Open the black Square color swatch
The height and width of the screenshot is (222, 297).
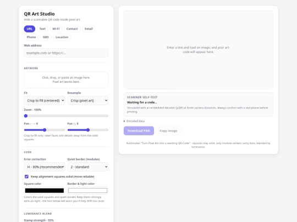(45, 190)
